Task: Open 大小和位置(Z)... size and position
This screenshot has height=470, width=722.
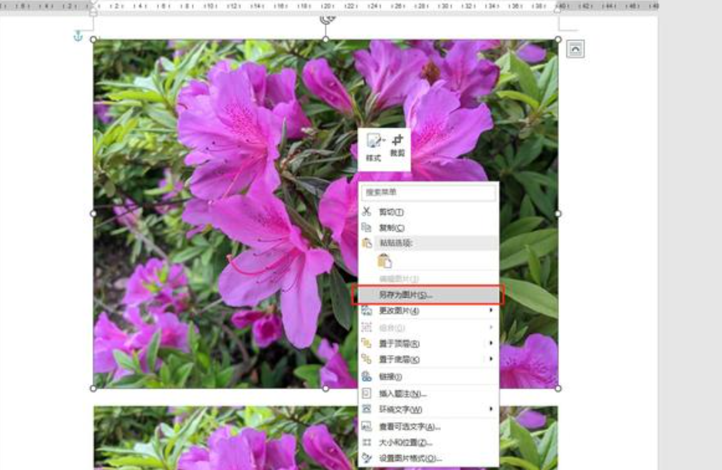Action: tap(429, 443)
